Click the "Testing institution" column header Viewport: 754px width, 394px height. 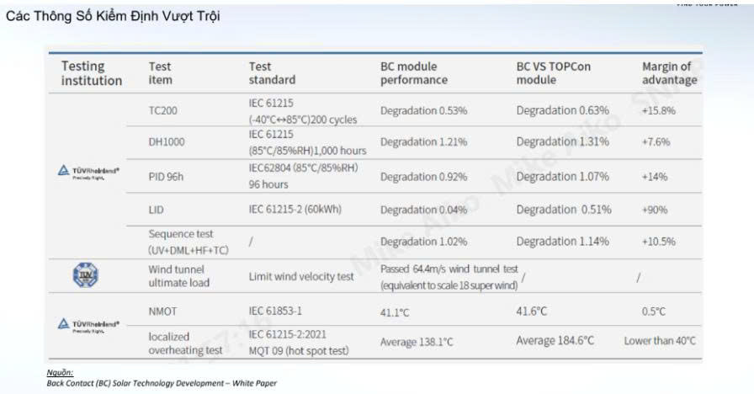91,73
